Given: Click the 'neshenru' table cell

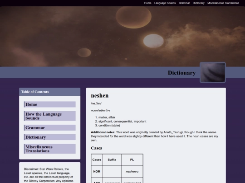Looking at the screenshot, I should click(132, 172).
